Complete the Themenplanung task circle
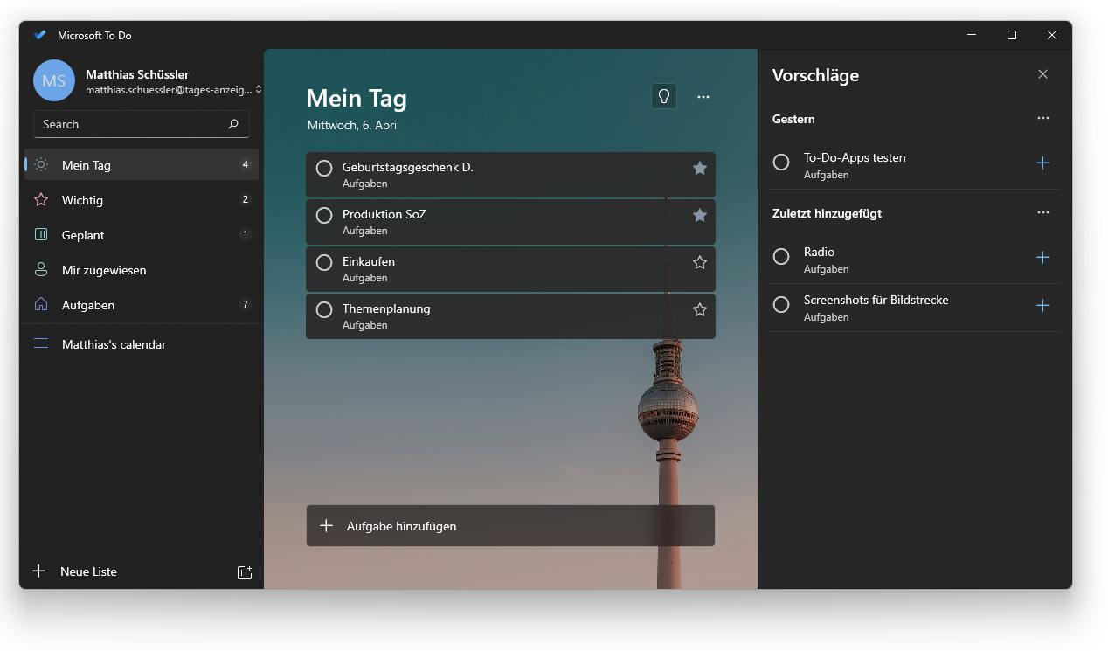This screenshot has width=1108, height=651. pyautogui.click(x=324, y=309)
